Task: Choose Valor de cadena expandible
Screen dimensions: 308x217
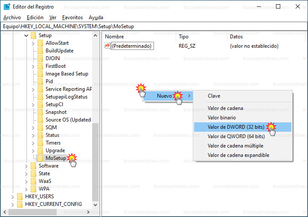Action: click(x=238, y=155)
